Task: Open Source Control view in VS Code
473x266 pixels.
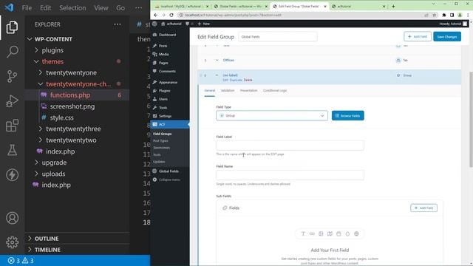Action: 12,76
